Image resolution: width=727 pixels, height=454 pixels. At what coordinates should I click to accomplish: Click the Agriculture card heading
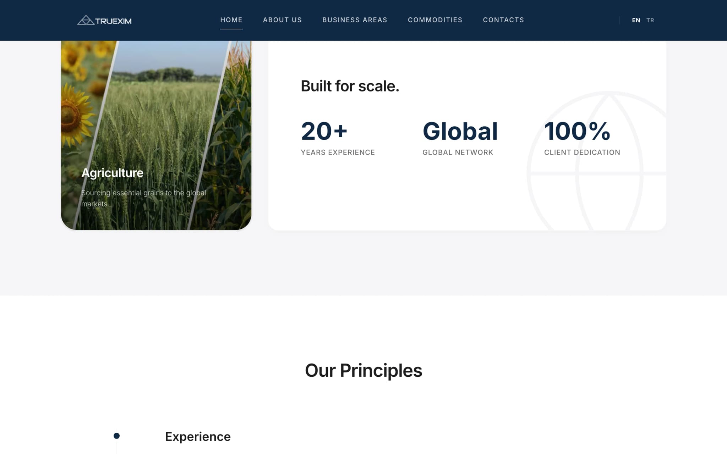(x=112, y=173)
